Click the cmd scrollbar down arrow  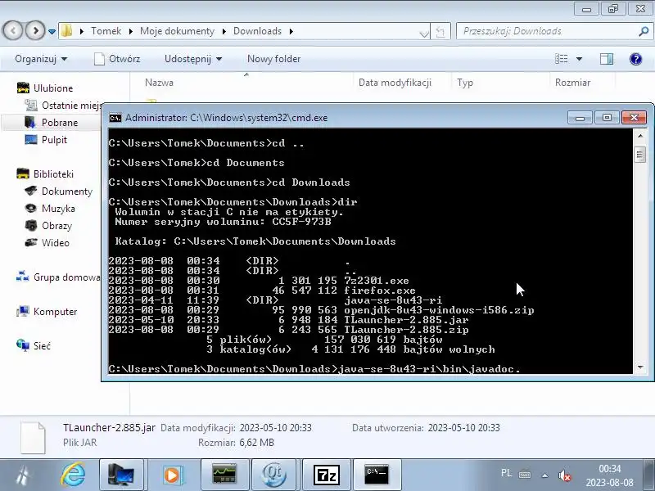pyautogui.click(x=640, y=367)
